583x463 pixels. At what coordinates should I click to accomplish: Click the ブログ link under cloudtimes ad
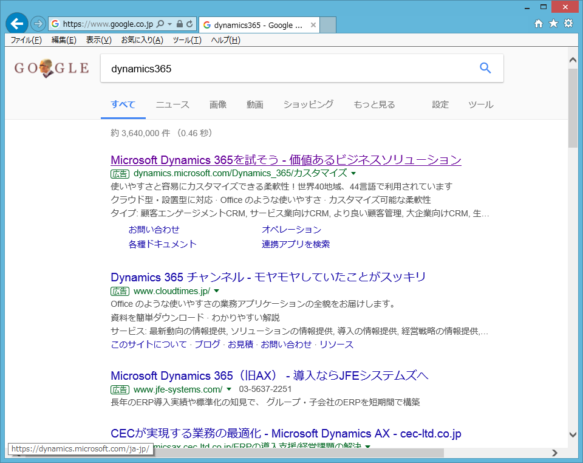(208, 345)
